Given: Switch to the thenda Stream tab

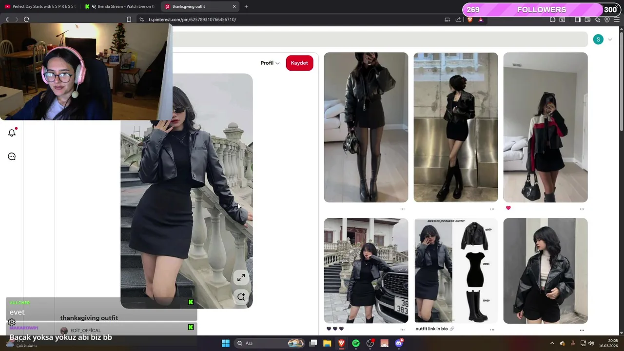Looking at the screenshot, I should pos(120,6).
